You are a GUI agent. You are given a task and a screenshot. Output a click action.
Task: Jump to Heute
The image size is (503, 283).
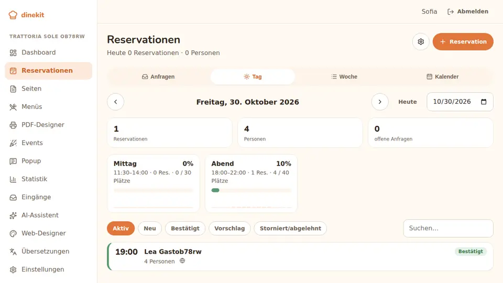[408, 102]
